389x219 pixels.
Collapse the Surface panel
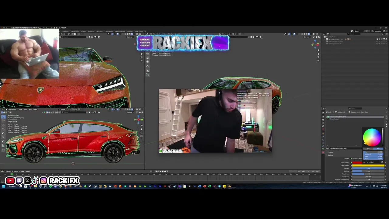coord(330,155)
